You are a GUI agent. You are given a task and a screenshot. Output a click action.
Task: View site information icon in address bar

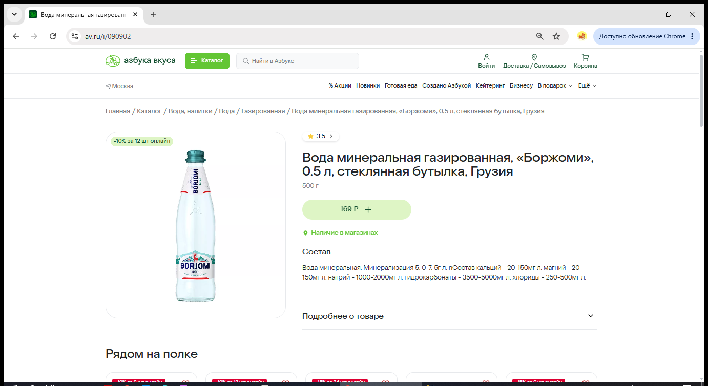75,36
